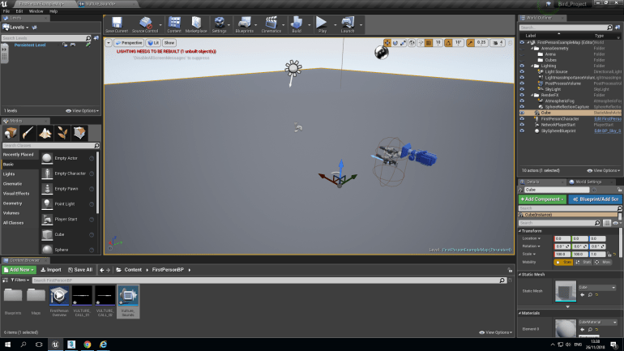Toggle visibility of FirstPersonCharacter actor
This screenshot has width=624, height=351.
point(522,119)
